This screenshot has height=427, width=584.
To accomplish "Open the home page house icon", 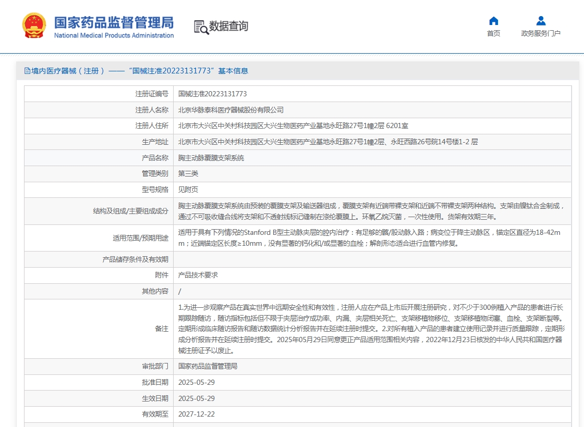I will point(493,20).
